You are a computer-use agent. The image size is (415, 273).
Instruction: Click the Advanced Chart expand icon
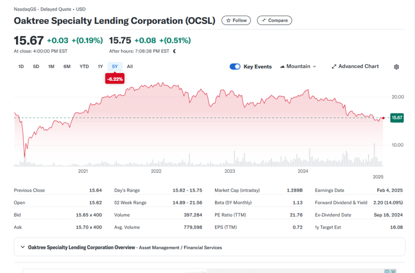(334, 66)
